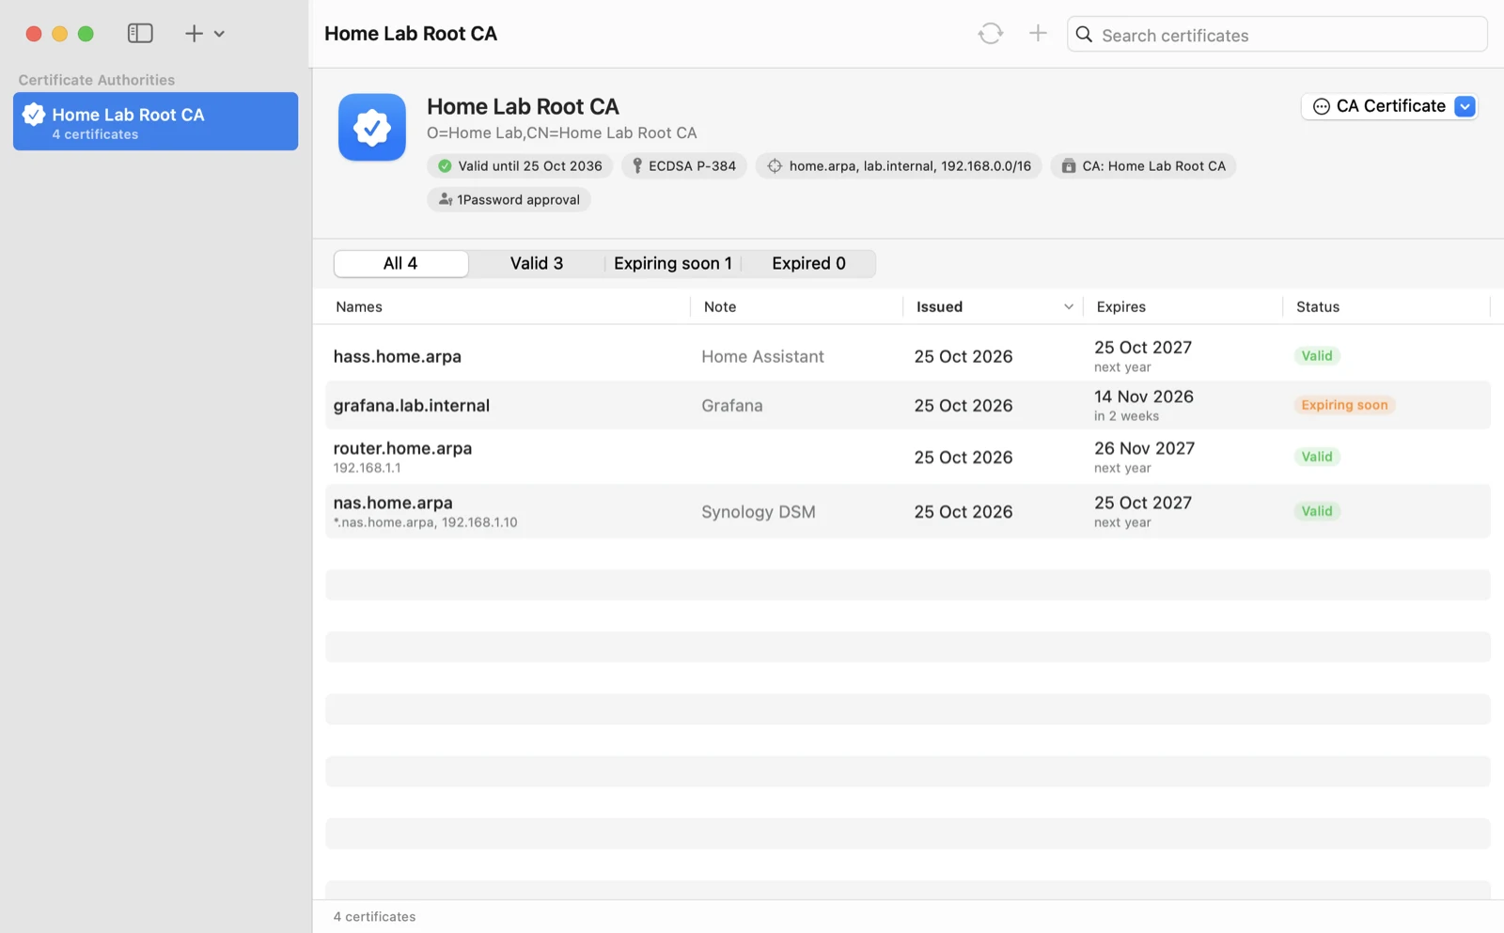The height and width of the screenshot is (933, 1504).
Task: Switch to the All 4 tab
Action: (x=400, y=264)
